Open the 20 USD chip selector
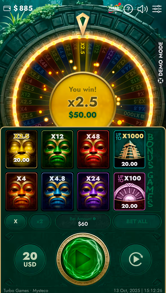 (30, 259)
